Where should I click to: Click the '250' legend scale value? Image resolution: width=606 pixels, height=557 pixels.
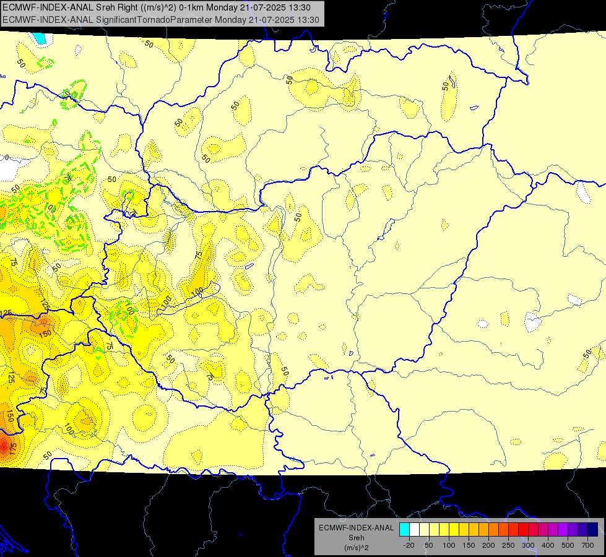point(508,545)
